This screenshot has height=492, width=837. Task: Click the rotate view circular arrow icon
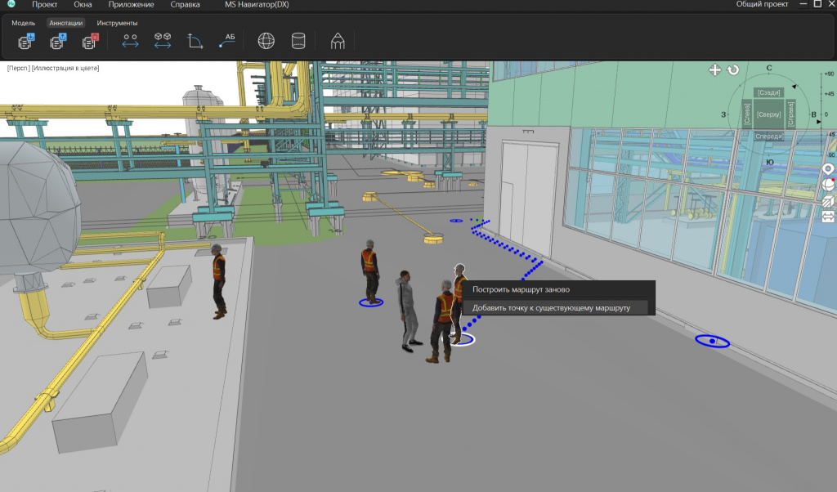(x=733, y=70)
